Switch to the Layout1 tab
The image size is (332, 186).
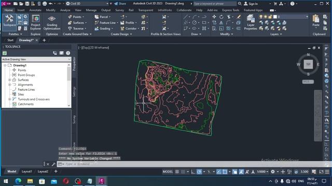26,172
